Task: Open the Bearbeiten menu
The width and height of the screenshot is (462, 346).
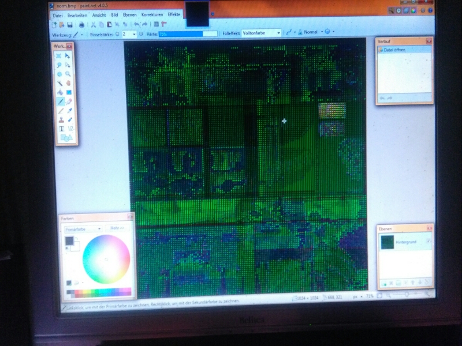Action: tap(77, 16)
